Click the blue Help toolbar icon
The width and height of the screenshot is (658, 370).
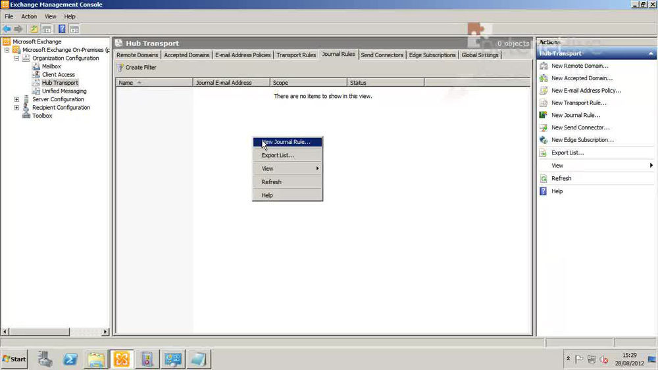[62, 29]
